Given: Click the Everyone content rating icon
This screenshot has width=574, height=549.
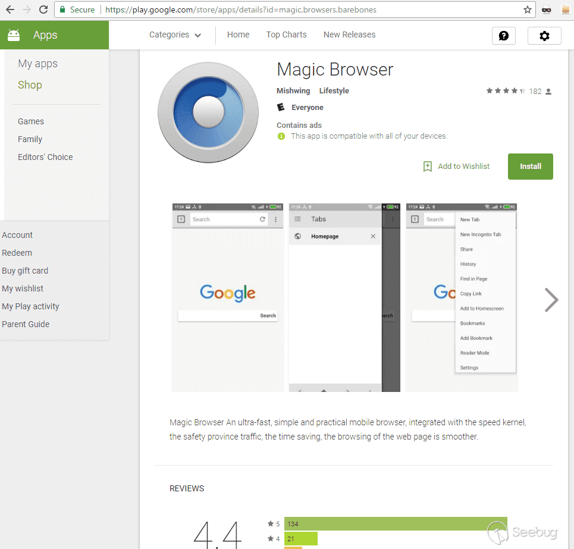Looking at the screenshot, I should click(x=281, y=107).
